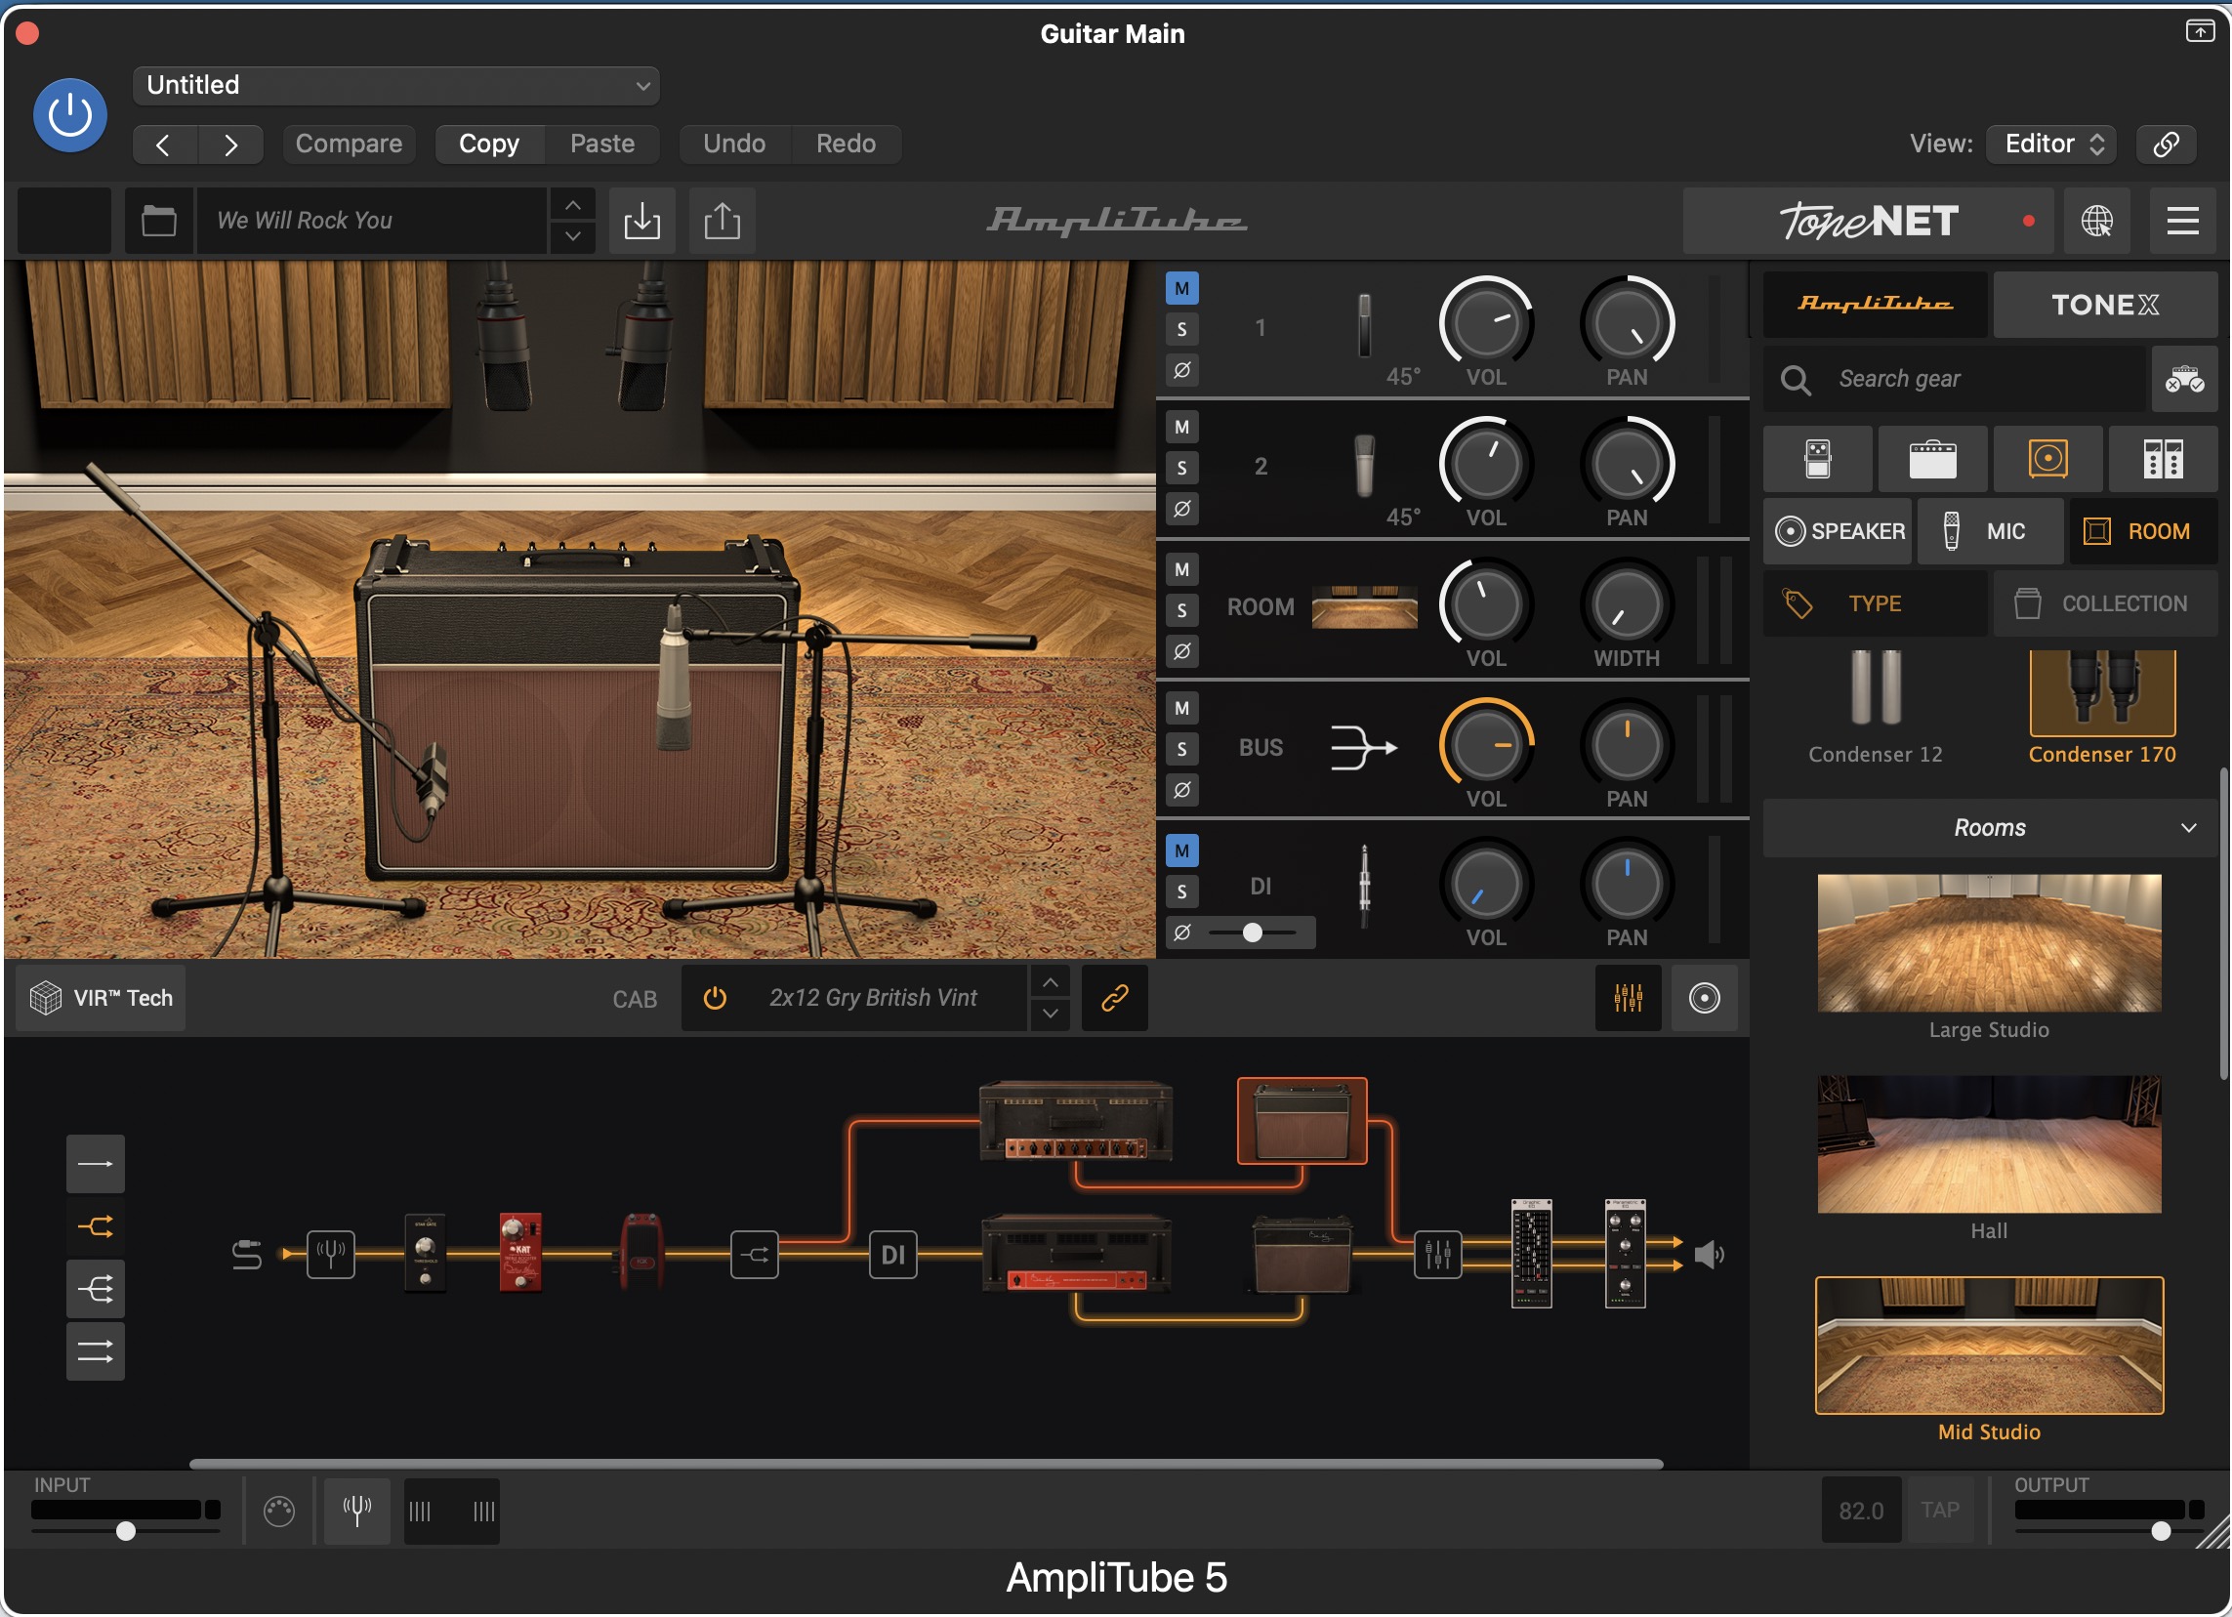Switch to the COLLECTION filter tab

coord(2105,604)
